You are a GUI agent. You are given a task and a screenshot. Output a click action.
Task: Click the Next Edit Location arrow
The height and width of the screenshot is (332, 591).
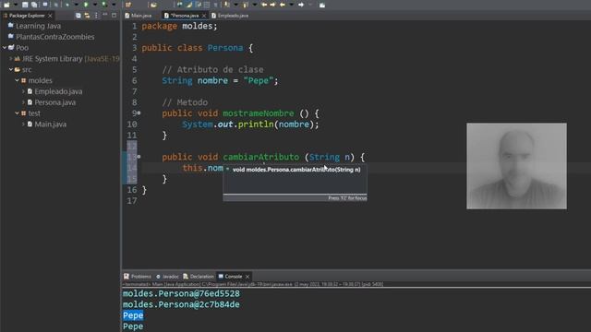(x=272, y=5)
